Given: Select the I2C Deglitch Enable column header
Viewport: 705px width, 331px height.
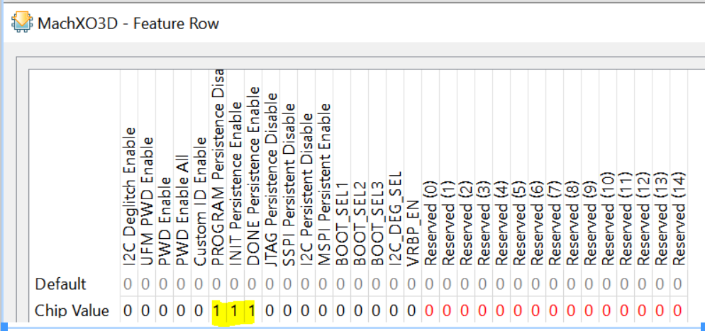Looking at the screenshot, I should tap(129, 197).
